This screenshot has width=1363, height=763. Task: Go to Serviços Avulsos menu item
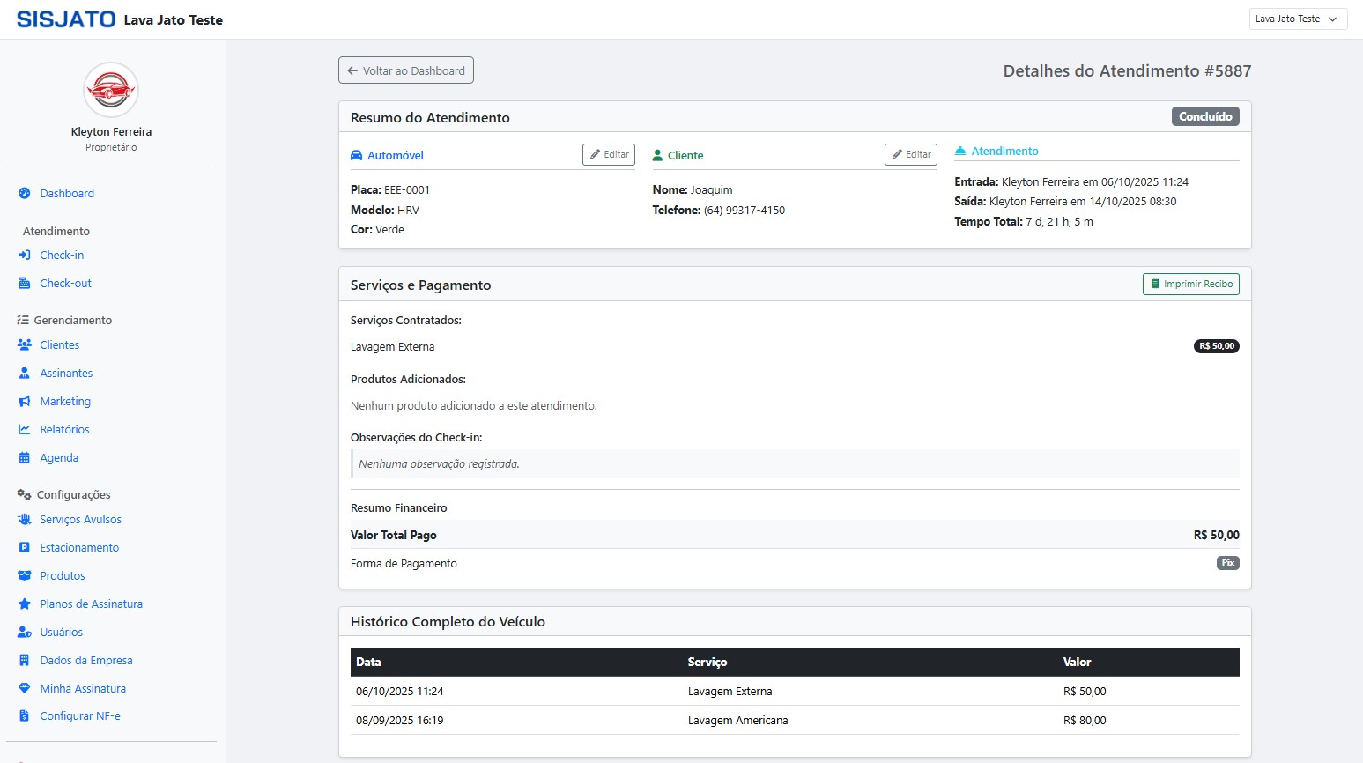tap(80, 519)
